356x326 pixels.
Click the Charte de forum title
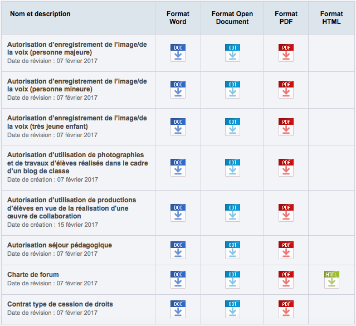point(33,275)
